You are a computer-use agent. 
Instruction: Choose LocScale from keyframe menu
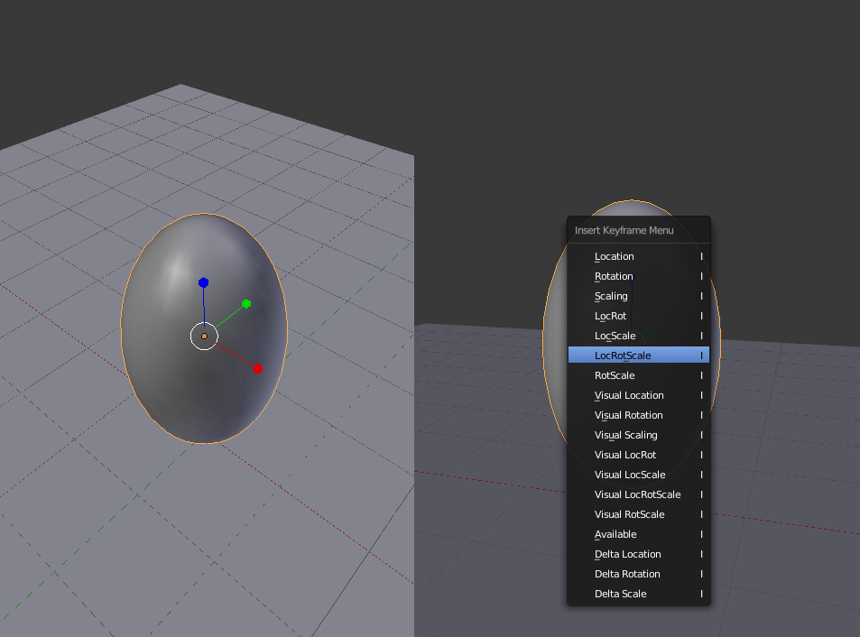615,336
